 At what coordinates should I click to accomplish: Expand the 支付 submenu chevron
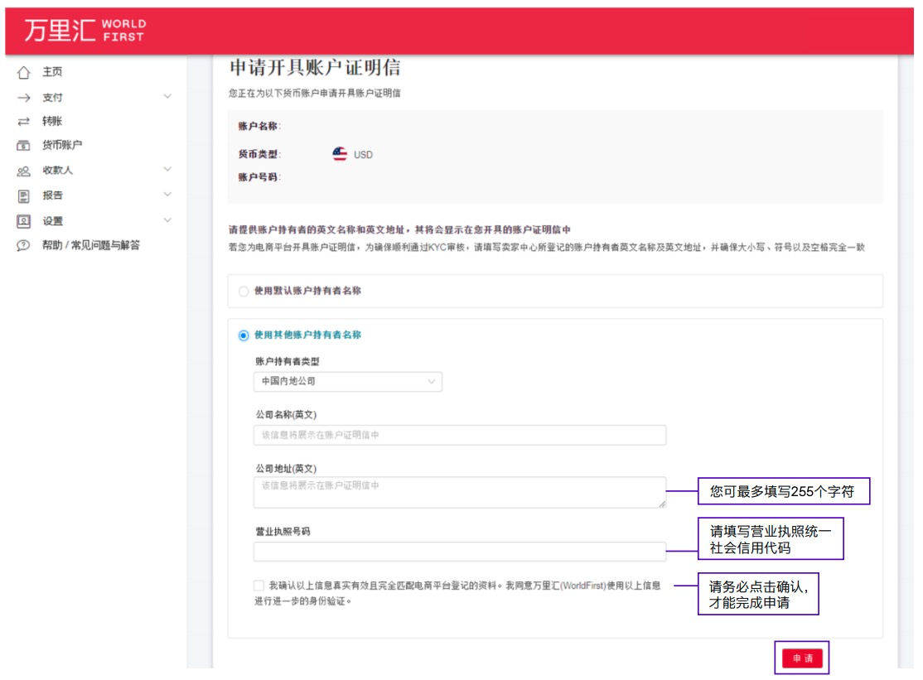(167, 96)
